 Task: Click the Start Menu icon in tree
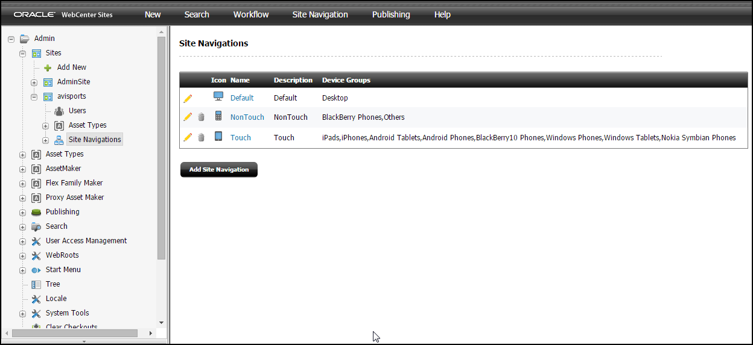point(36,270)
